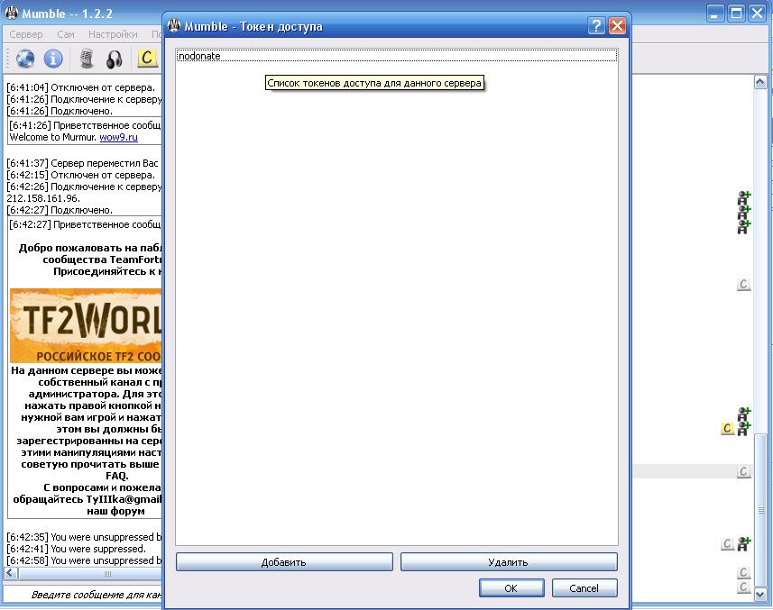Screen dimensions: 773x610
Task: Open the Сервер menu
Action: click(x=26, y=34)
